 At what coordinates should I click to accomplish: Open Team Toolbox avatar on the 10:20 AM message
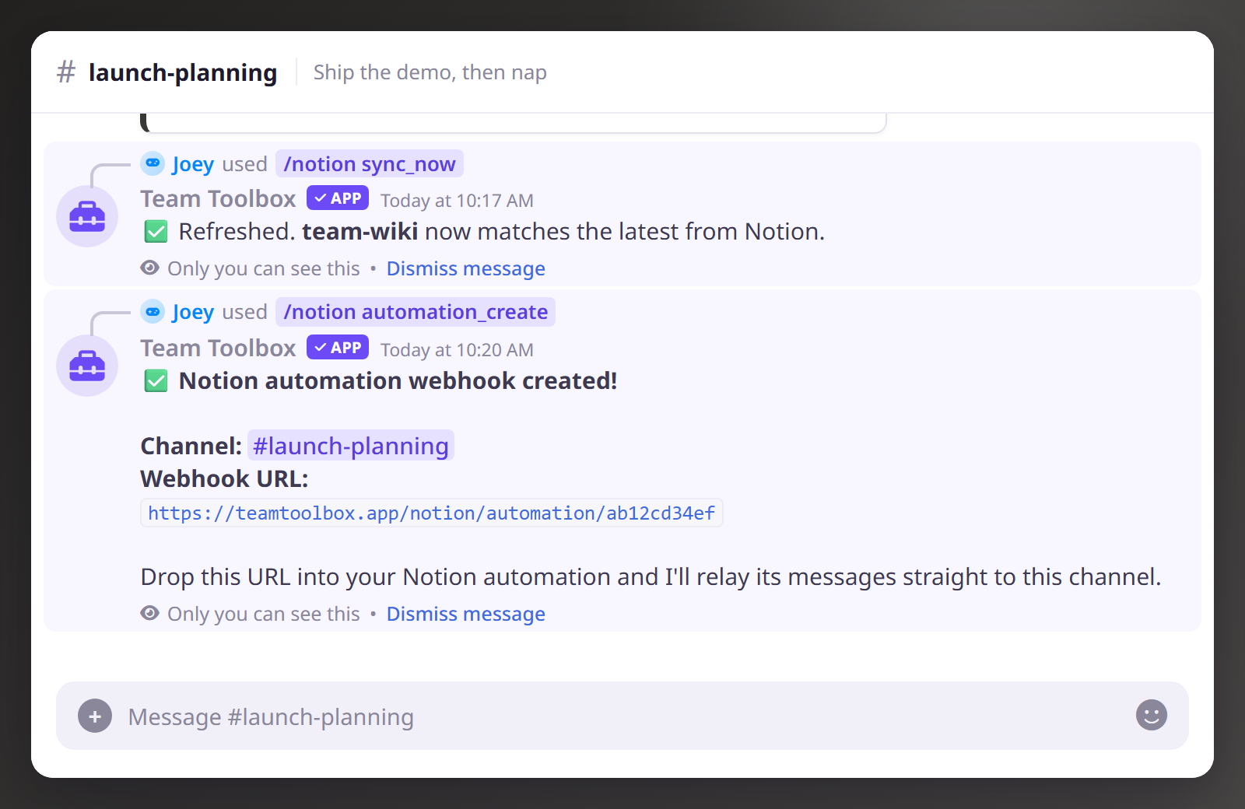(87, 366)
